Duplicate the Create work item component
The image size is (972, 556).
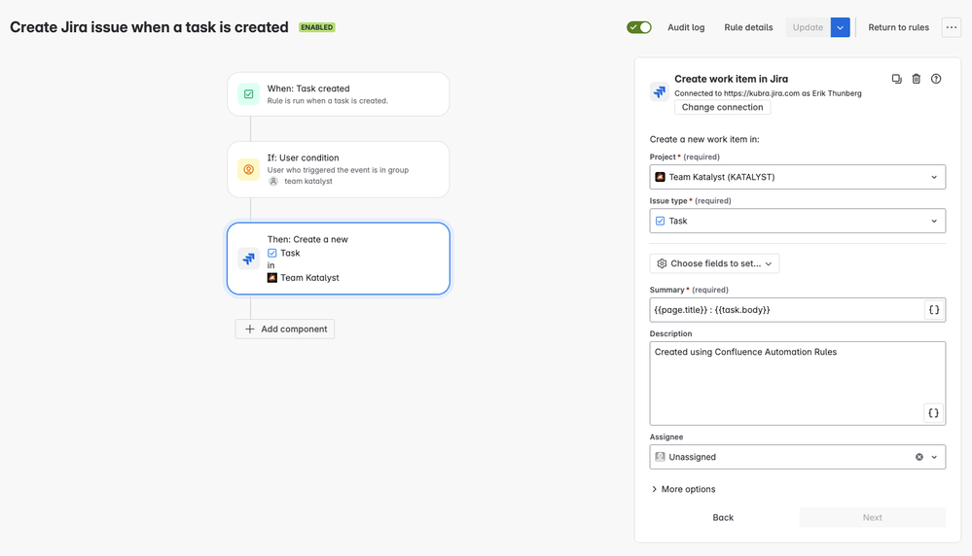tap(896, 79)
